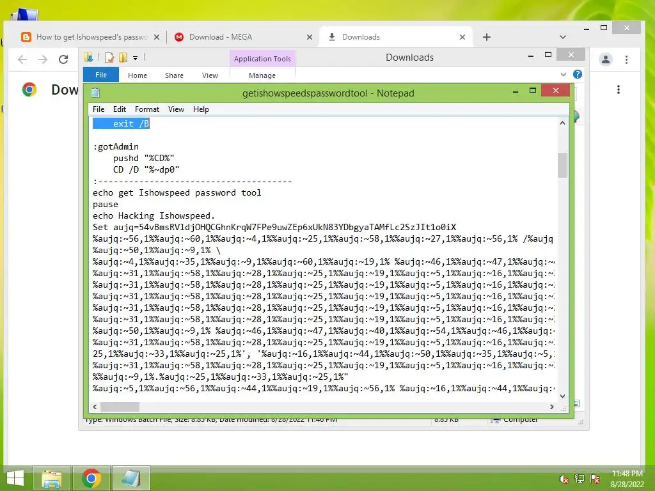Open Explorer File tab in Downloads window
The height and width of the screenshot is (491, 655).
pos(101,75)
